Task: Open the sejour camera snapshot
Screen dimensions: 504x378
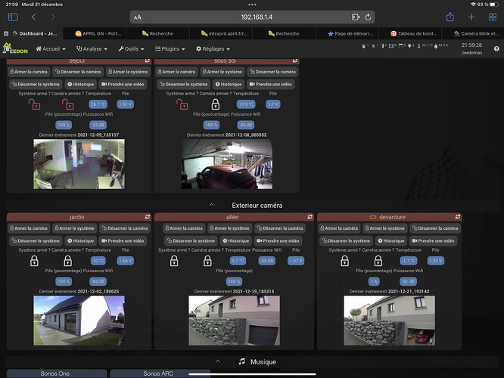Action: click(79, 164)
